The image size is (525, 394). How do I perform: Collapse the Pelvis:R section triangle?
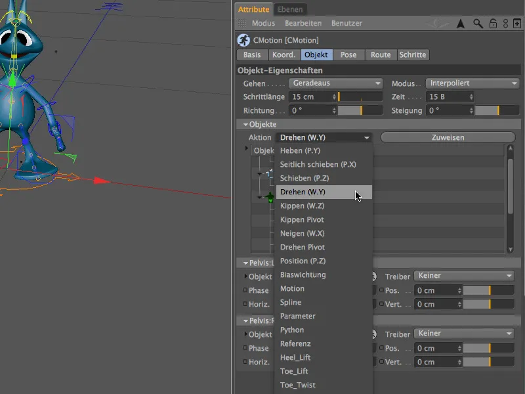coord(245,320)
